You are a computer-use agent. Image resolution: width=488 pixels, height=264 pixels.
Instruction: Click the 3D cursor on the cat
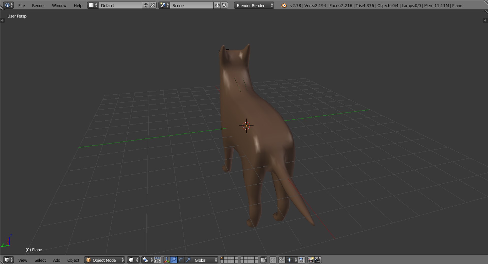tap(246, 126)
